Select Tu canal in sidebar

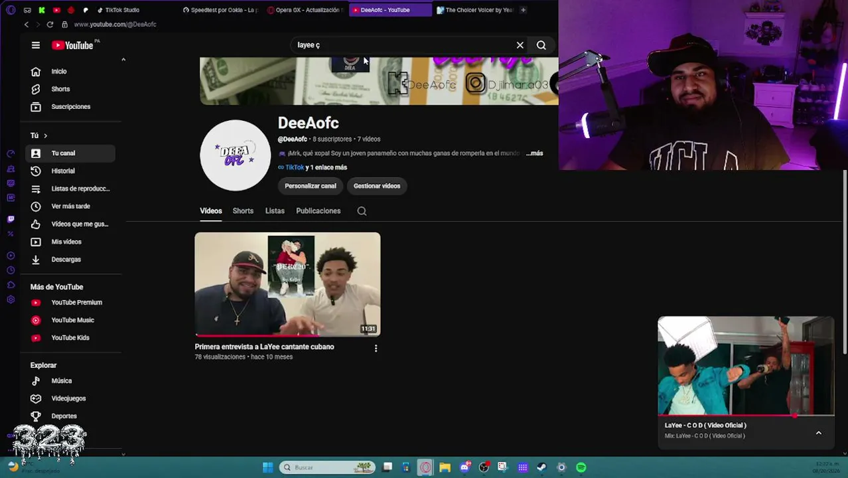(x=70, y=153)
